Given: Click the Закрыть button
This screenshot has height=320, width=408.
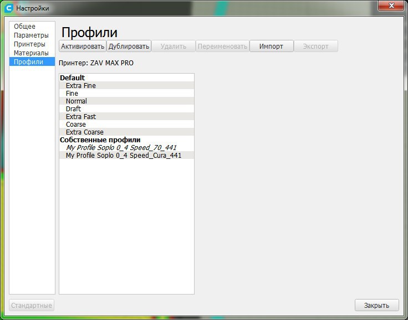Looking at the screenshot, I should point(376,305).
